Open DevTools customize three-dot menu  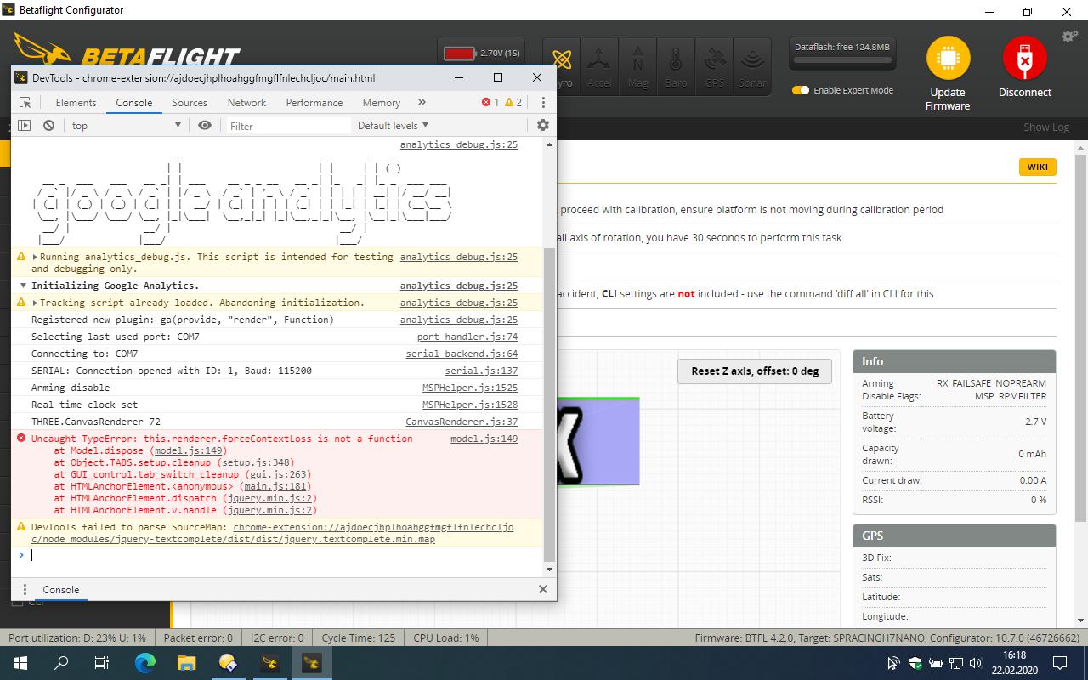point(543,102)
